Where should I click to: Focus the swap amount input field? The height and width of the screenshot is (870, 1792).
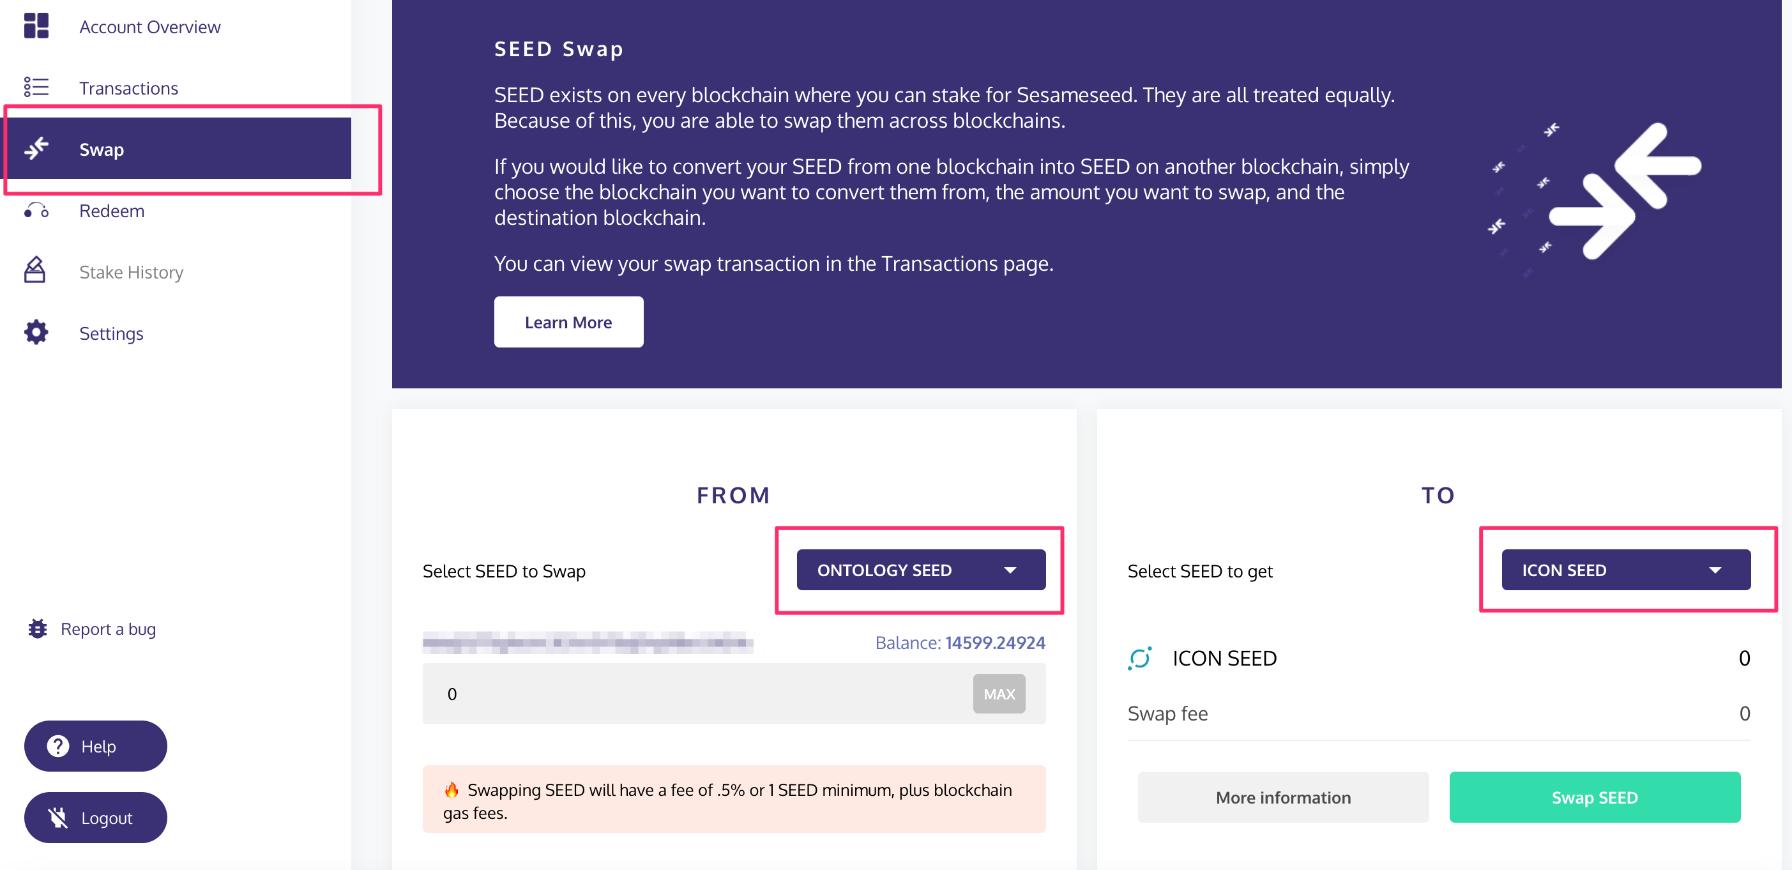click(x=695, y=694)
